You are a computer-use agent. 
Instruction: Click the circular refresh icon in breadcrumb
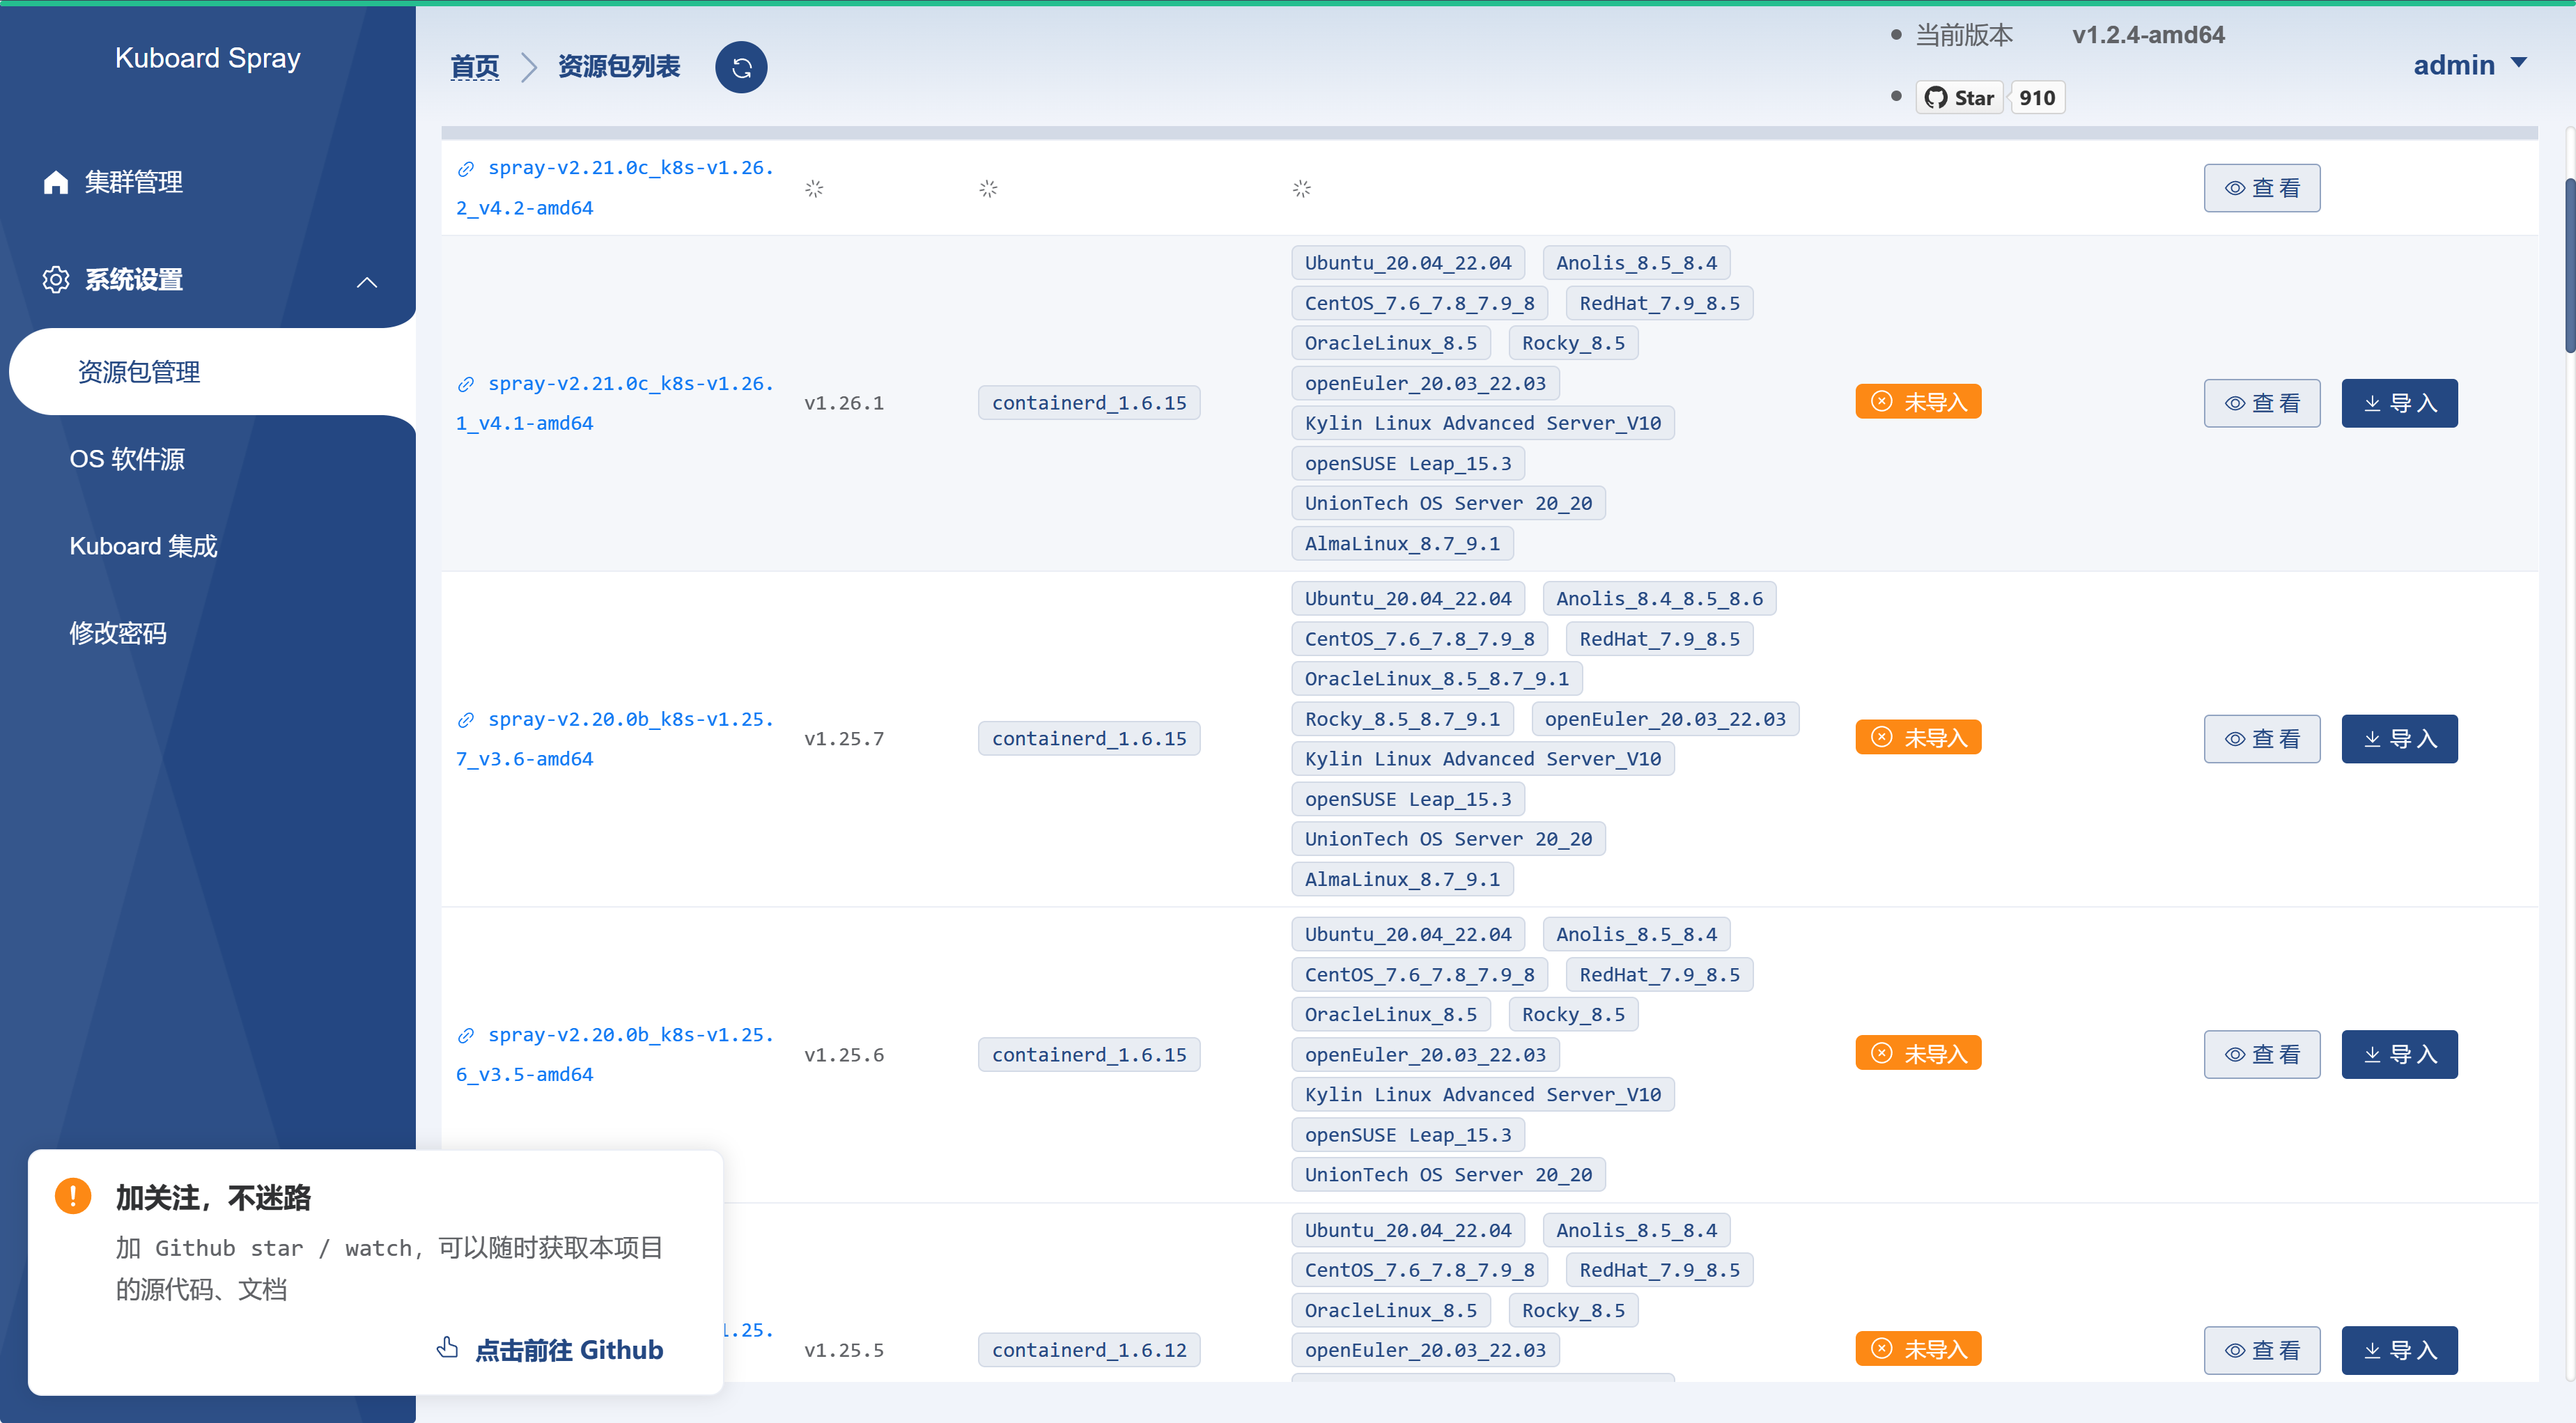(x=741, y=67)
